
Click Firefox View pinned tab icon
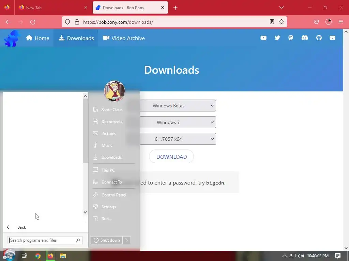7,7
